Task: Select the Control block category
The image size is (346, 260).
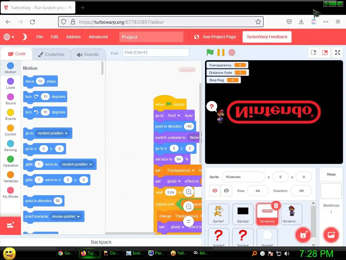Action: 10,130
